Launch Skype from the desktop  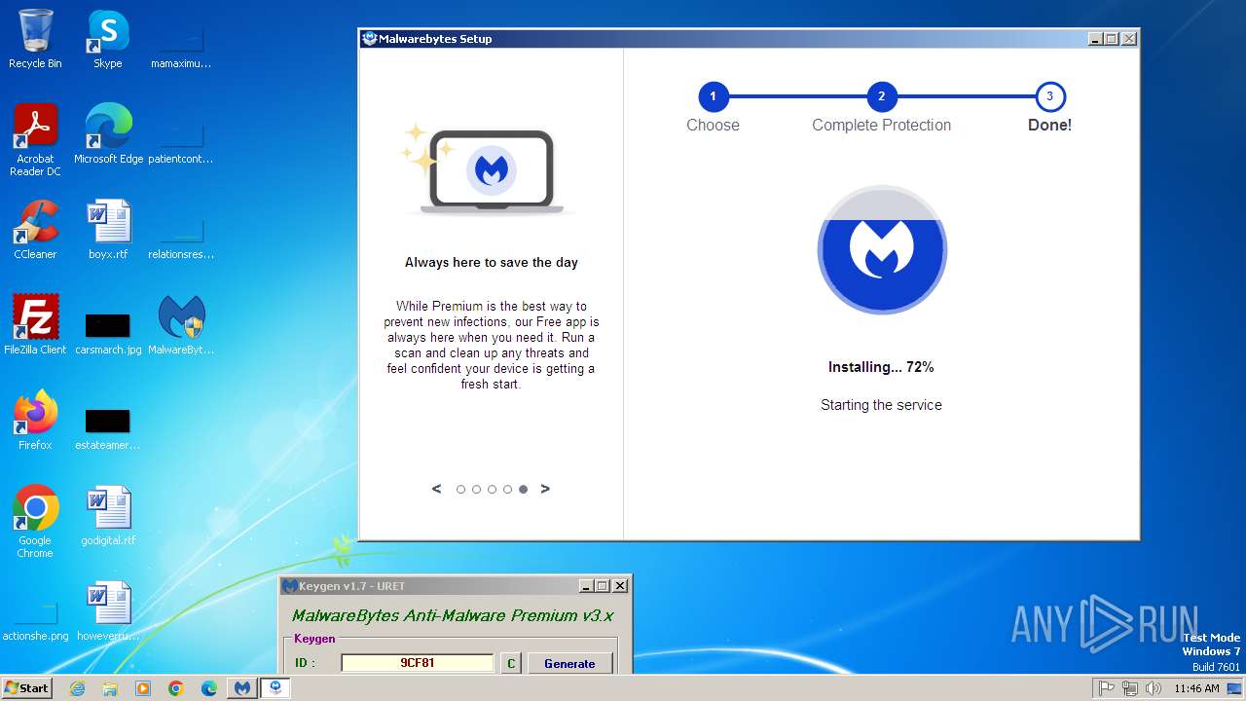tap(107, 39)
